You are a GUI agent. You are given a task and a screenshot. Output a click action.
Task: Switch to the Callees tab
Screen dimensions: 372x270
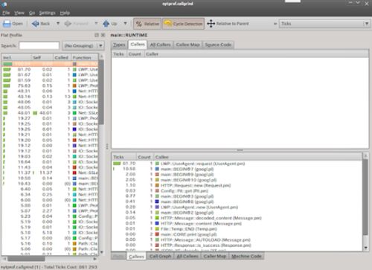(136, 257)
